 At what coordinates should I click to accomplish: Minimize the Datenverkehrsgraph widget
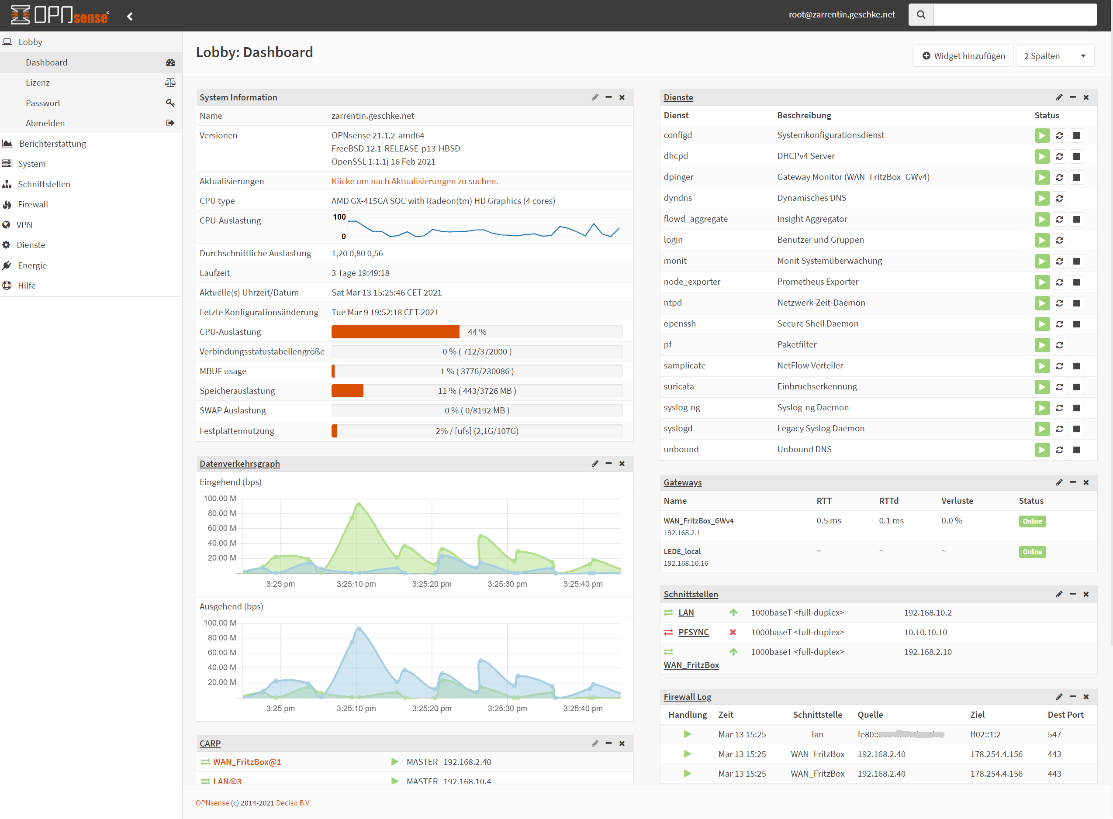(x=608, y=463)
